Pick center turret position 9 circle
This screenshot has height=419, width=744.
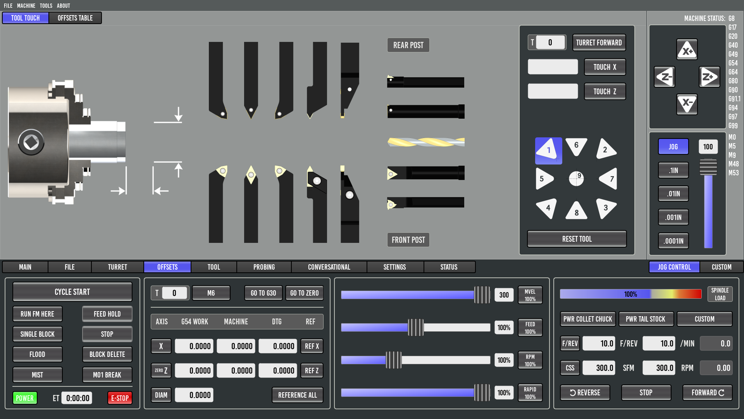(576, 178)
